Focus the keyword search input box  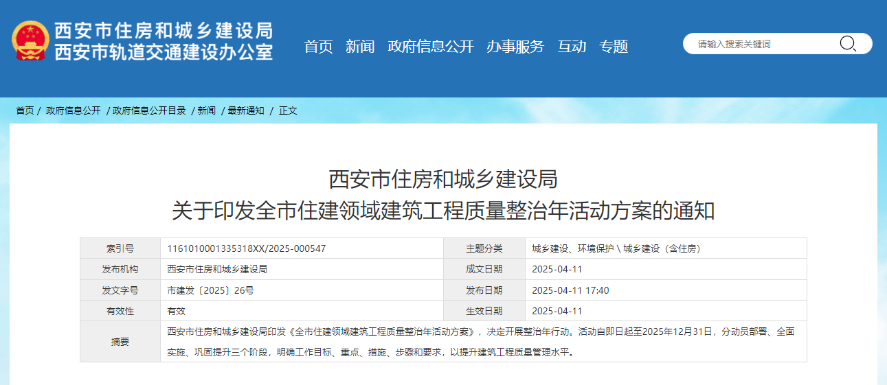763,44
